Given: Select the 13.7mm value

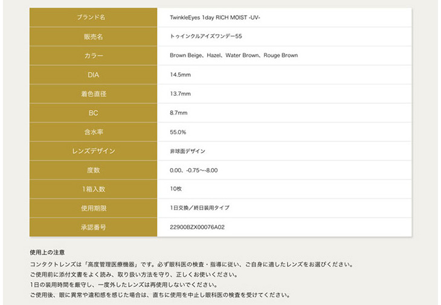Looking at the screenshot, I should click(180, 93).
